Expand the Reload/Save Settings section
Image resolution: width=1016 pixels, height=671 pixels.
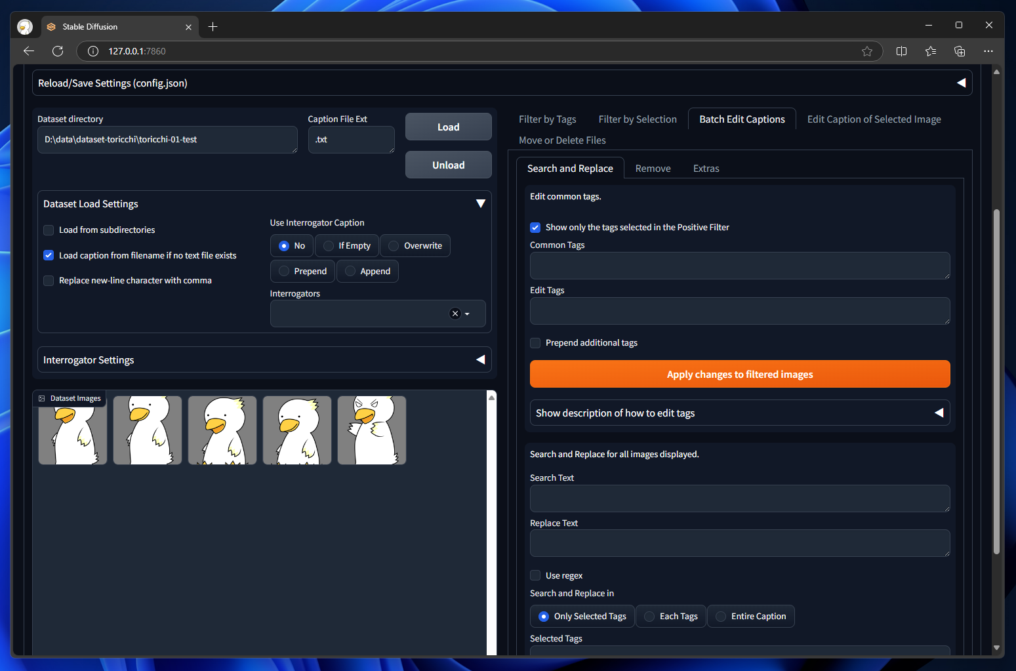click(x=961, y=83)
